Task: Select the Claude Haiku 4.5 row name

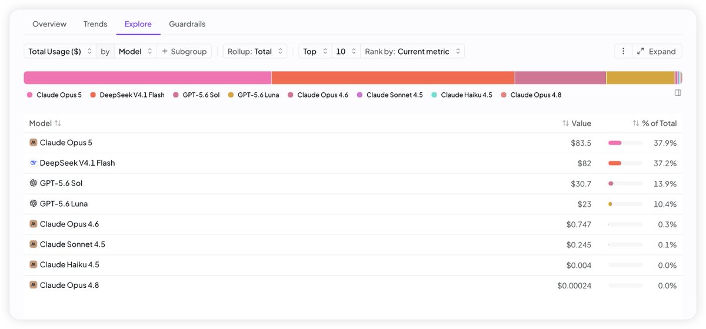Action: [69, 265]
